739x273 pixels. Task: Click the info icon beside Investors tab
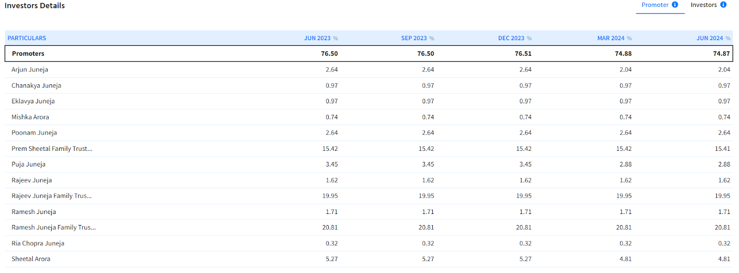(723, 5)
